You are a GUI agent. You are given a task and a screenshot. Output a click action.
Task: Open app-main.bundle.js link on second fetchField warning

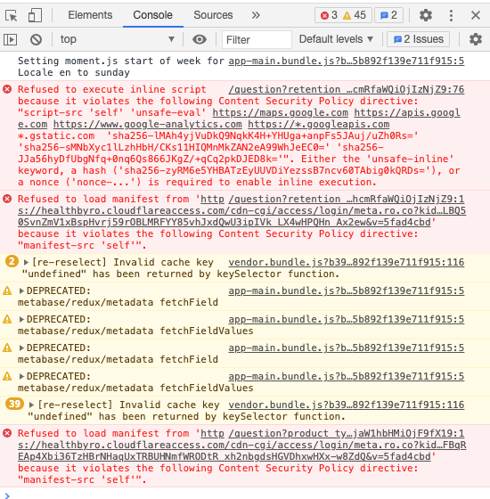347,348
